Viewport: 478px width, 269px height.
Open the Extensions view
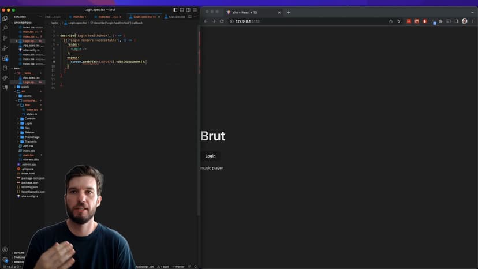5,58
